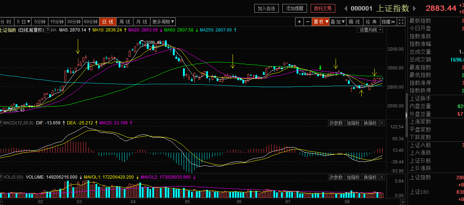Click 上证180 entry in side panel
Viewport: 464px width, 205px height.
pyautogui.click(x=419, y=192)
